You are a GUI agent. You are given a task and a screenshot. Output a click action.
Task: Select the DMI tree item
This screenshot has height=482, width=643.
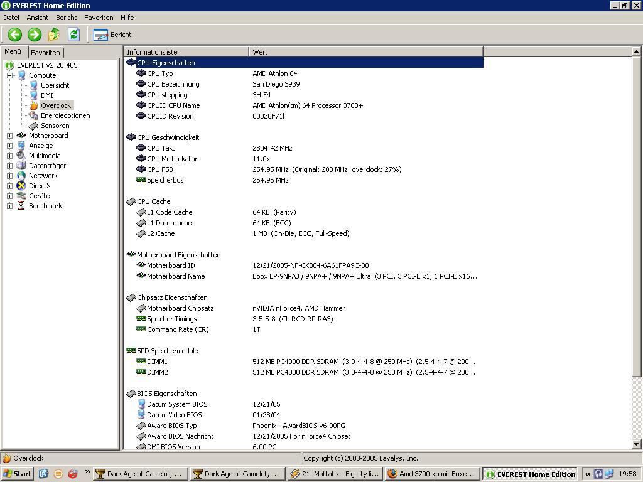46,95
